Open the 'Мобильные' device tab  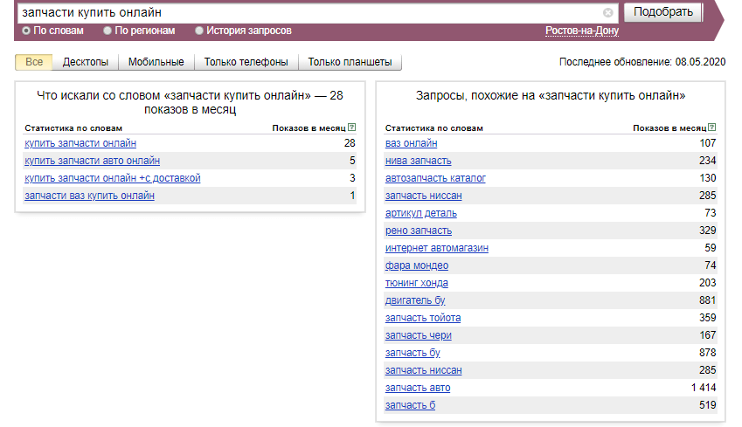(x=156, y=62)
